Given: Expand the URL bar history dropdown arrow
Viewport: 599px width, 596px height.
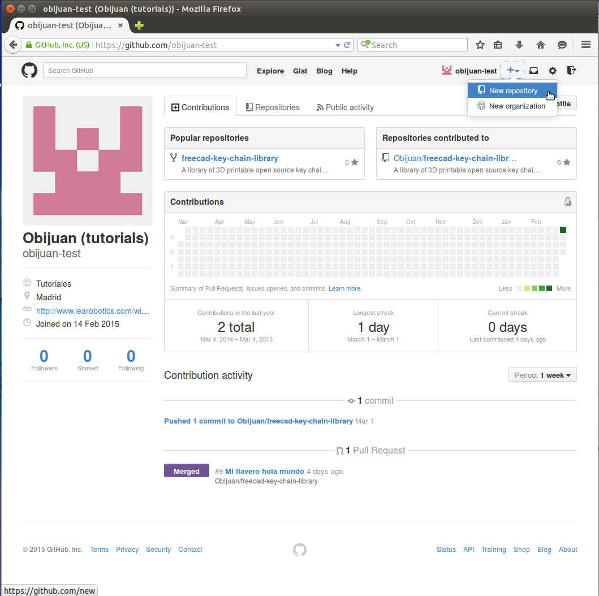Looking at the screenshot, I should coord(338,45).
